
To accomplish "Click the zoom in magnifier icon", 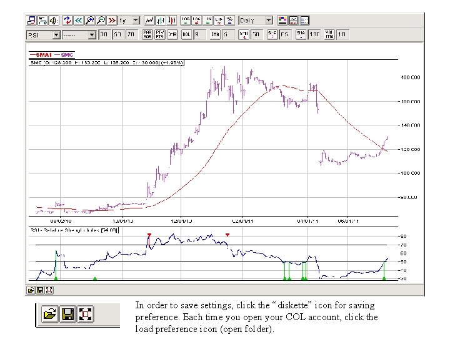I will pos(89,21).
